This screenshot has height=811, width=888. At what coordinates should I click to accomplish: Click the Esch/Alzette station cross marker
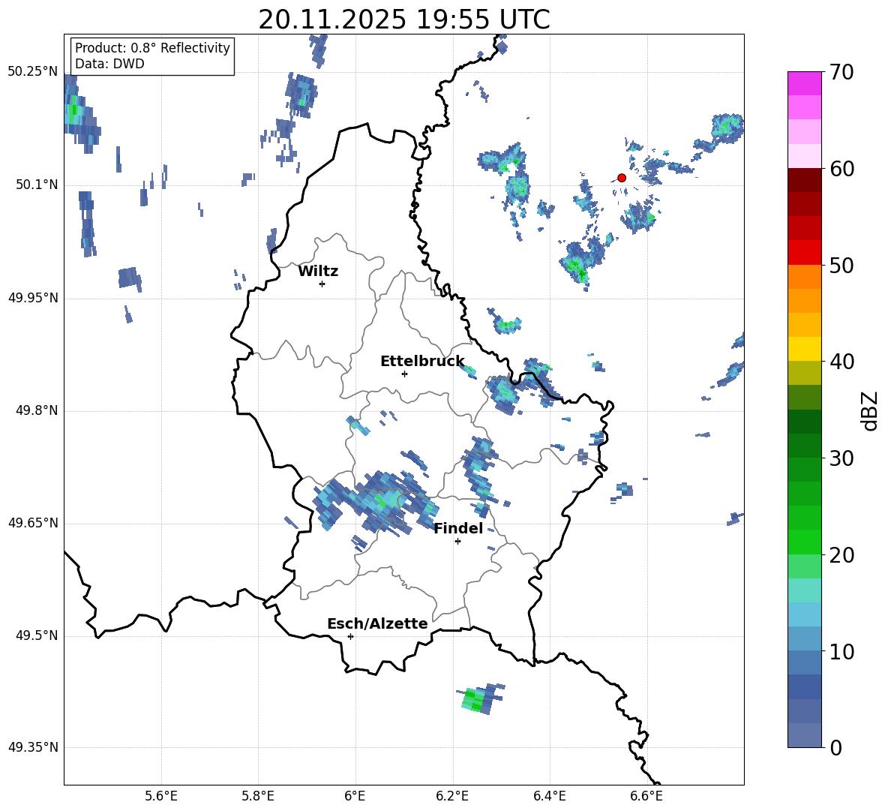click(x=350, y=636)
